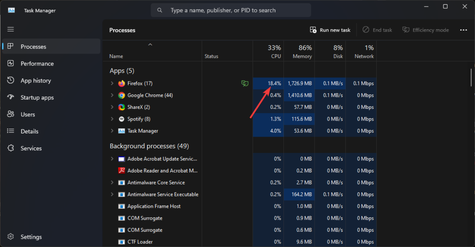
Task: Click the End task button
Action: pos(378,30)
